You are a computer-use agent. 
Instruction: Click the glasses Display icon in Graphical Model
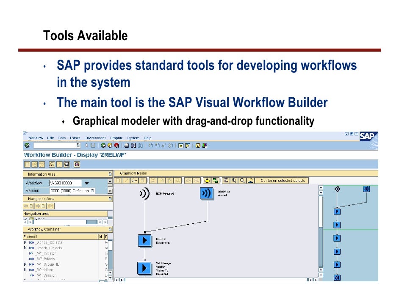tap(134, 180)
